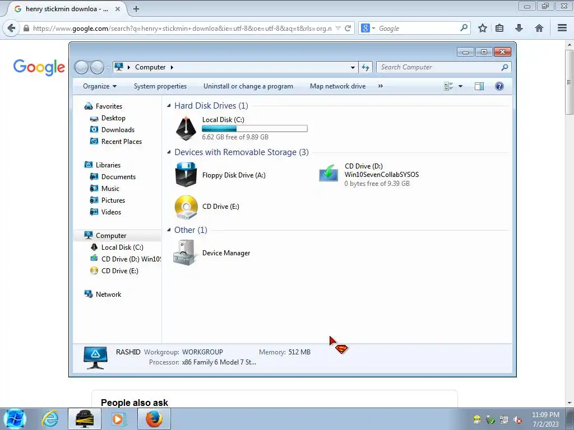Select Libraries in navigation pane
Image resolution: width=574 pixels, height=430 pixels.
pyautogui.click(x=108, y=165)
